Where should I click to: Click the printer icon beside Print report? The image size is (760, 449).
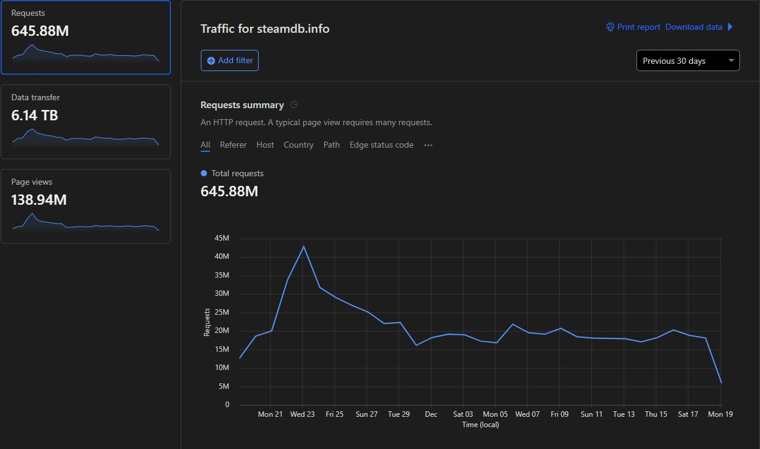point(610,27)
